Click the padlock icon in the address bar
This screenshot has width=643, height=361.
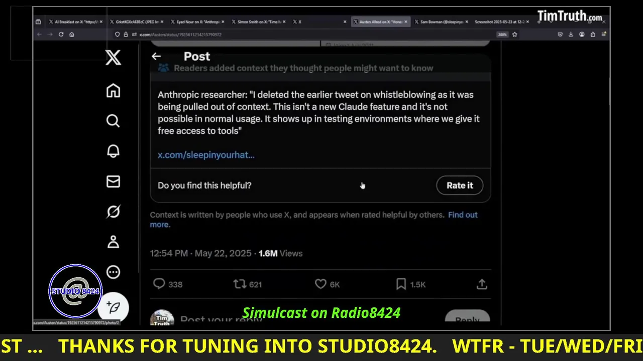(126, 35)
